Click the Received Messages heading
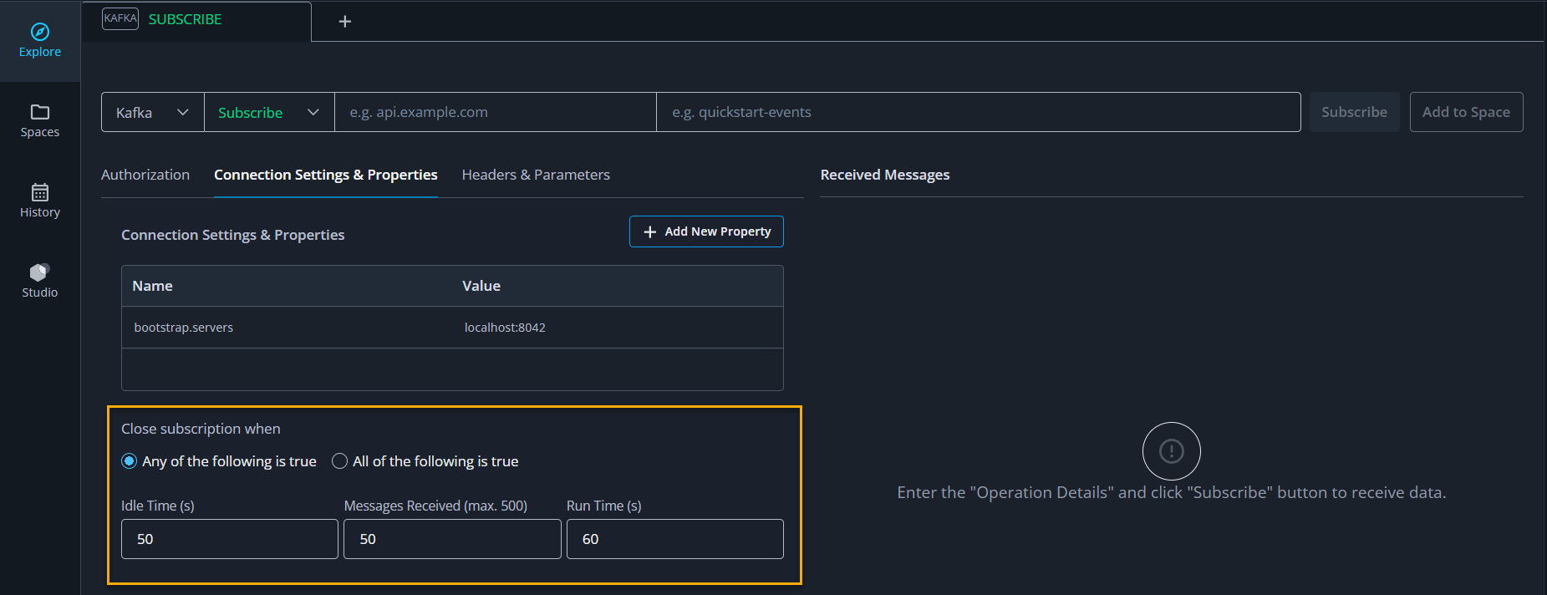 (885, 175)
